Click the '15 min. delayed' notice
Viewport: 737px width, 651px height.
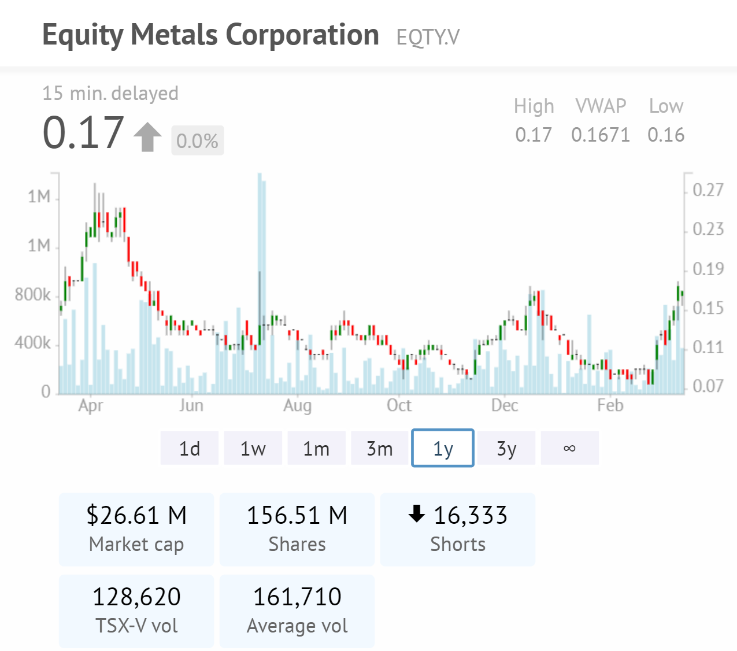click(110, 93)
